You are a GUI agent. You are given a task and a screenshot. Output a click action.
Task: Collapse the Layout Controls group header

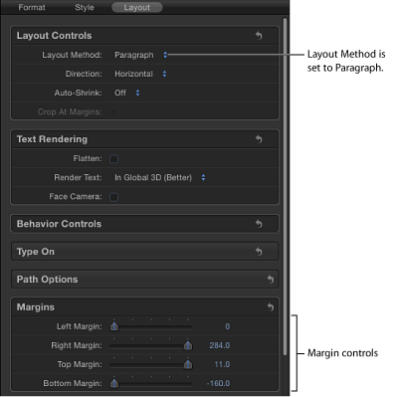[x=144, y=36]
